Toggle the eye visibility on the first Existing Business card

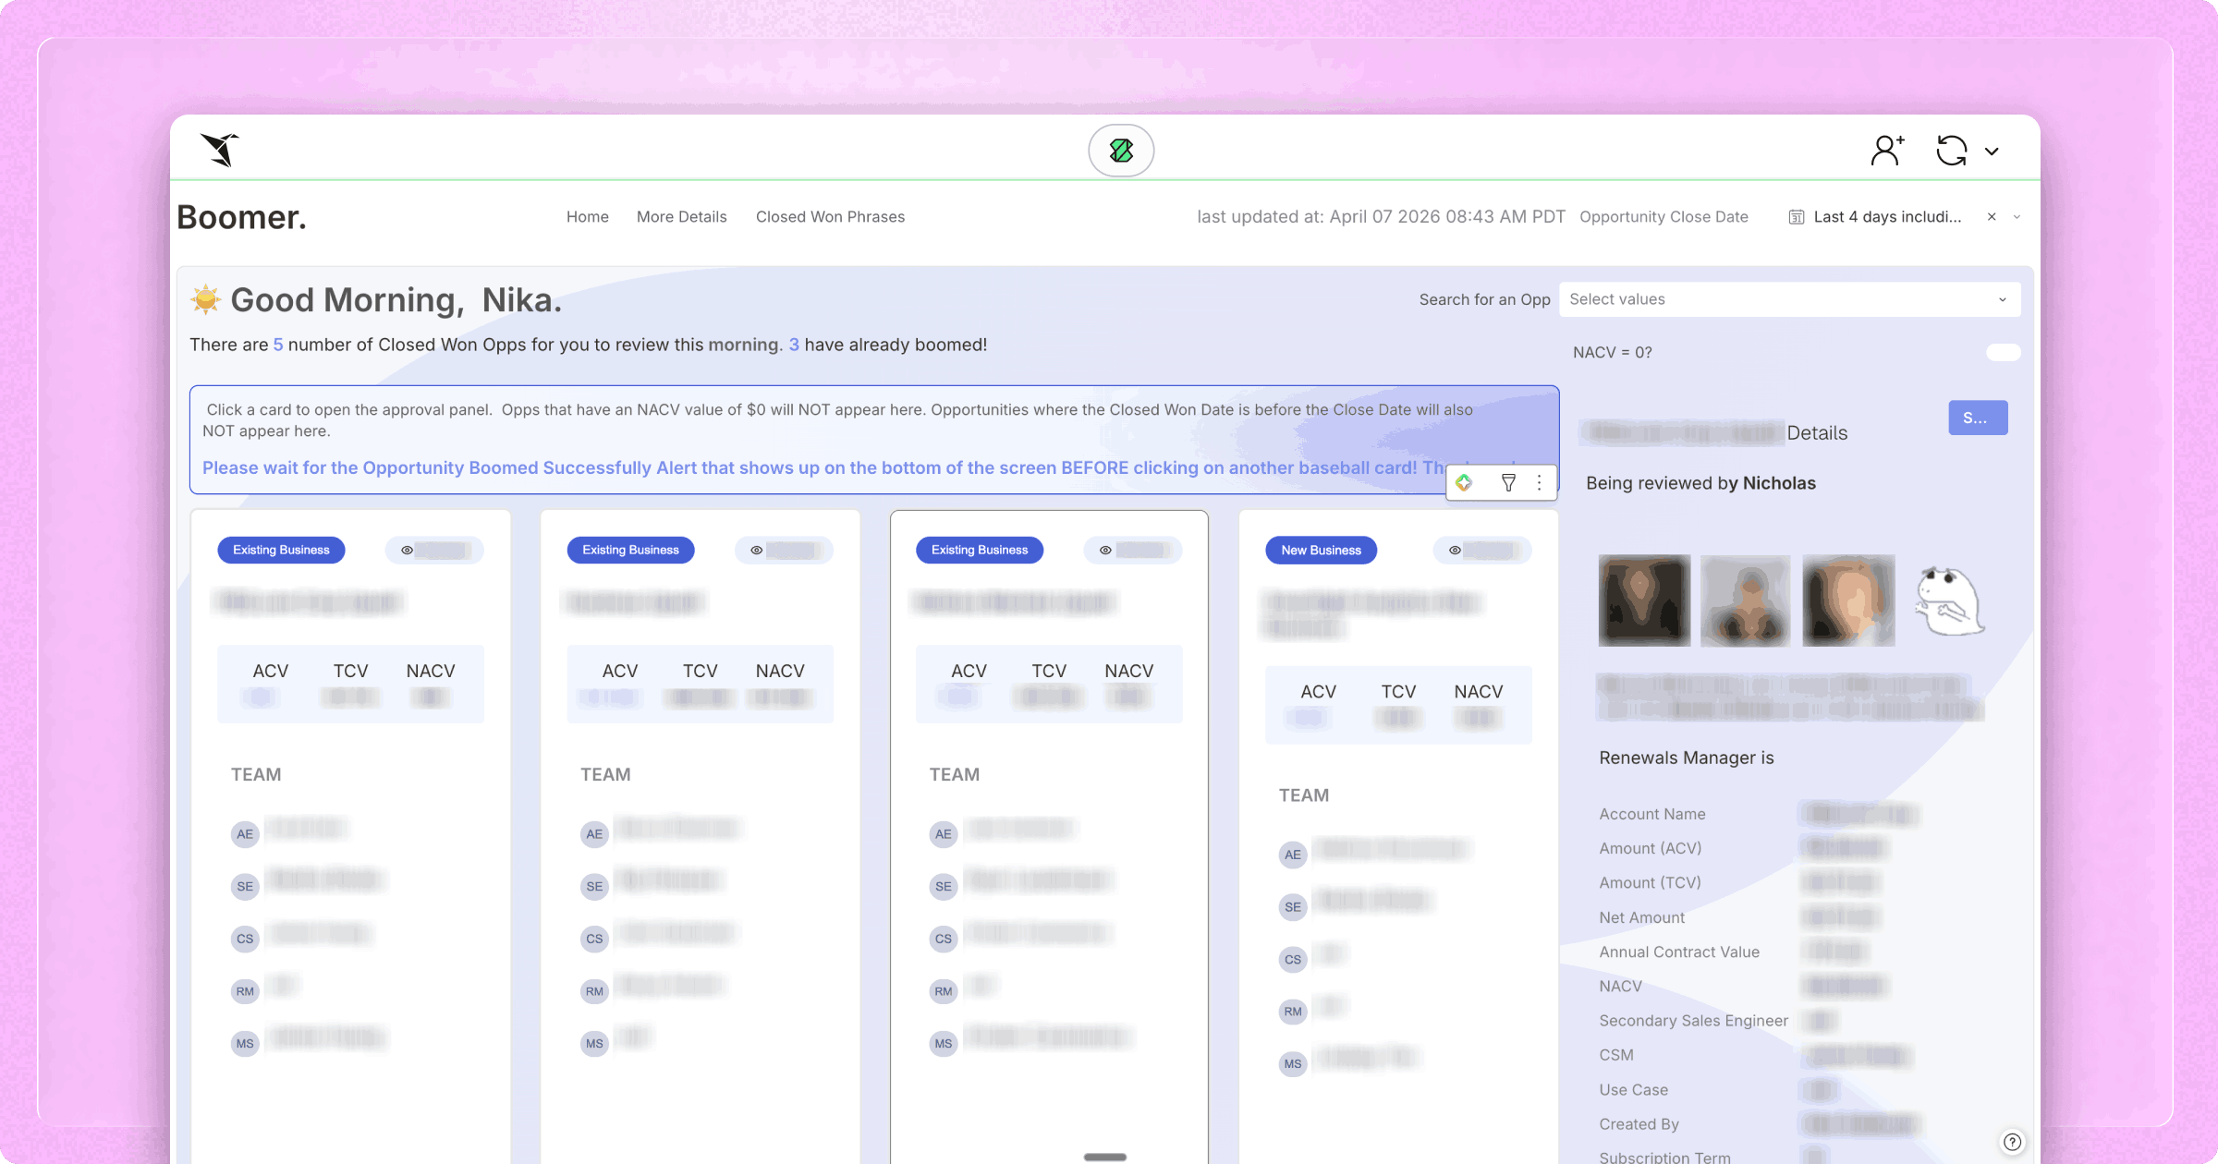point(407,550)
